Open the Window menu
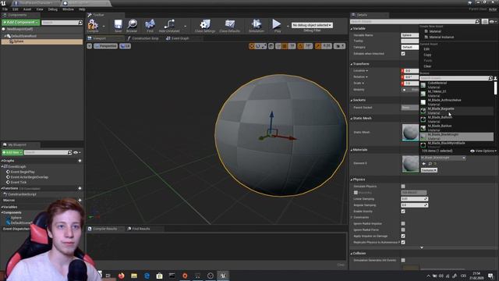This screenshot has width=499, height=281. (68, 9)
